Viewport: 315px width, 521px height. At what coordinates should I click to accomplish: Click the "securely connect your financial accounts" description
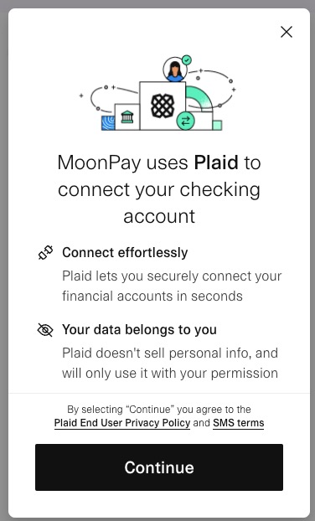click(x=172, y=286)
